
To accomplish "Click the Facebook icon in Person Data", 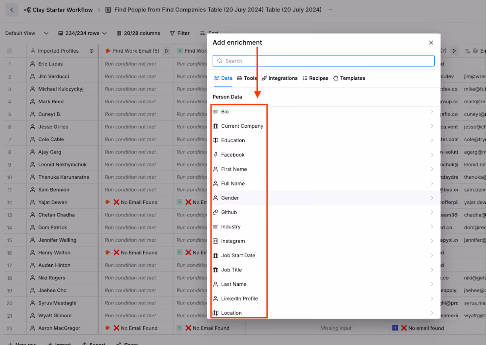I will tap(216, 155).
